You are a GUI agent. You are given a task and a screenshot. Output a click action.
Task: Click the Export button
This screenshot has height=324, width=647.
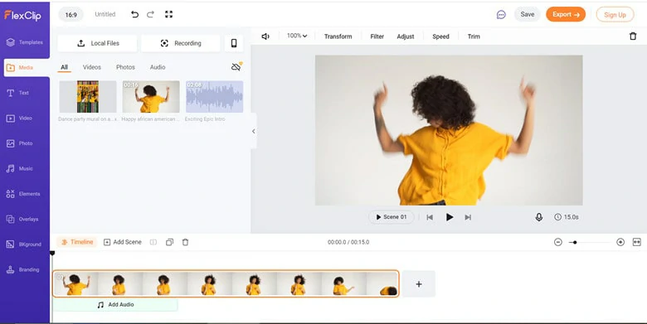pos(566,14)
